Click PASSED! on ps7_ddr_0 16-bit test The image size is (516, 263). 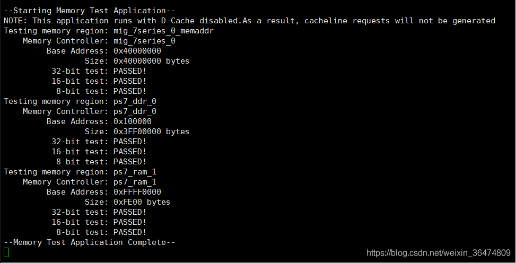coord(129,152)
